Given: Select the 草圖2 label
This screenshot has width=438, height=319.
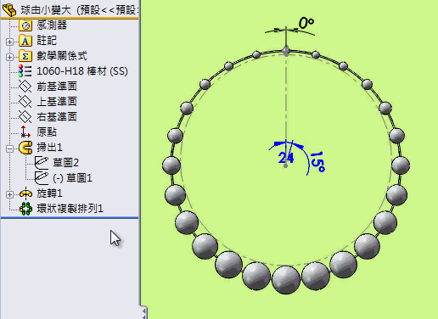Looking at the screenshot, I should (x=65, y=163).
